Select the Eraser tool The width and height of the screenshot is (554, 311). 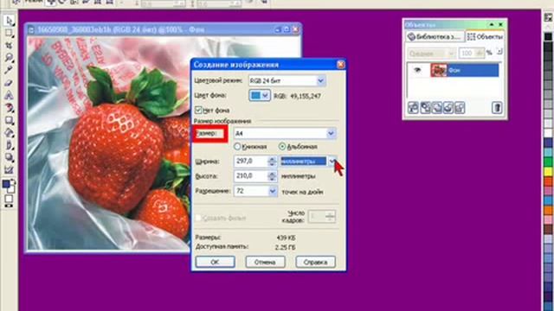[x=10, y=83]
